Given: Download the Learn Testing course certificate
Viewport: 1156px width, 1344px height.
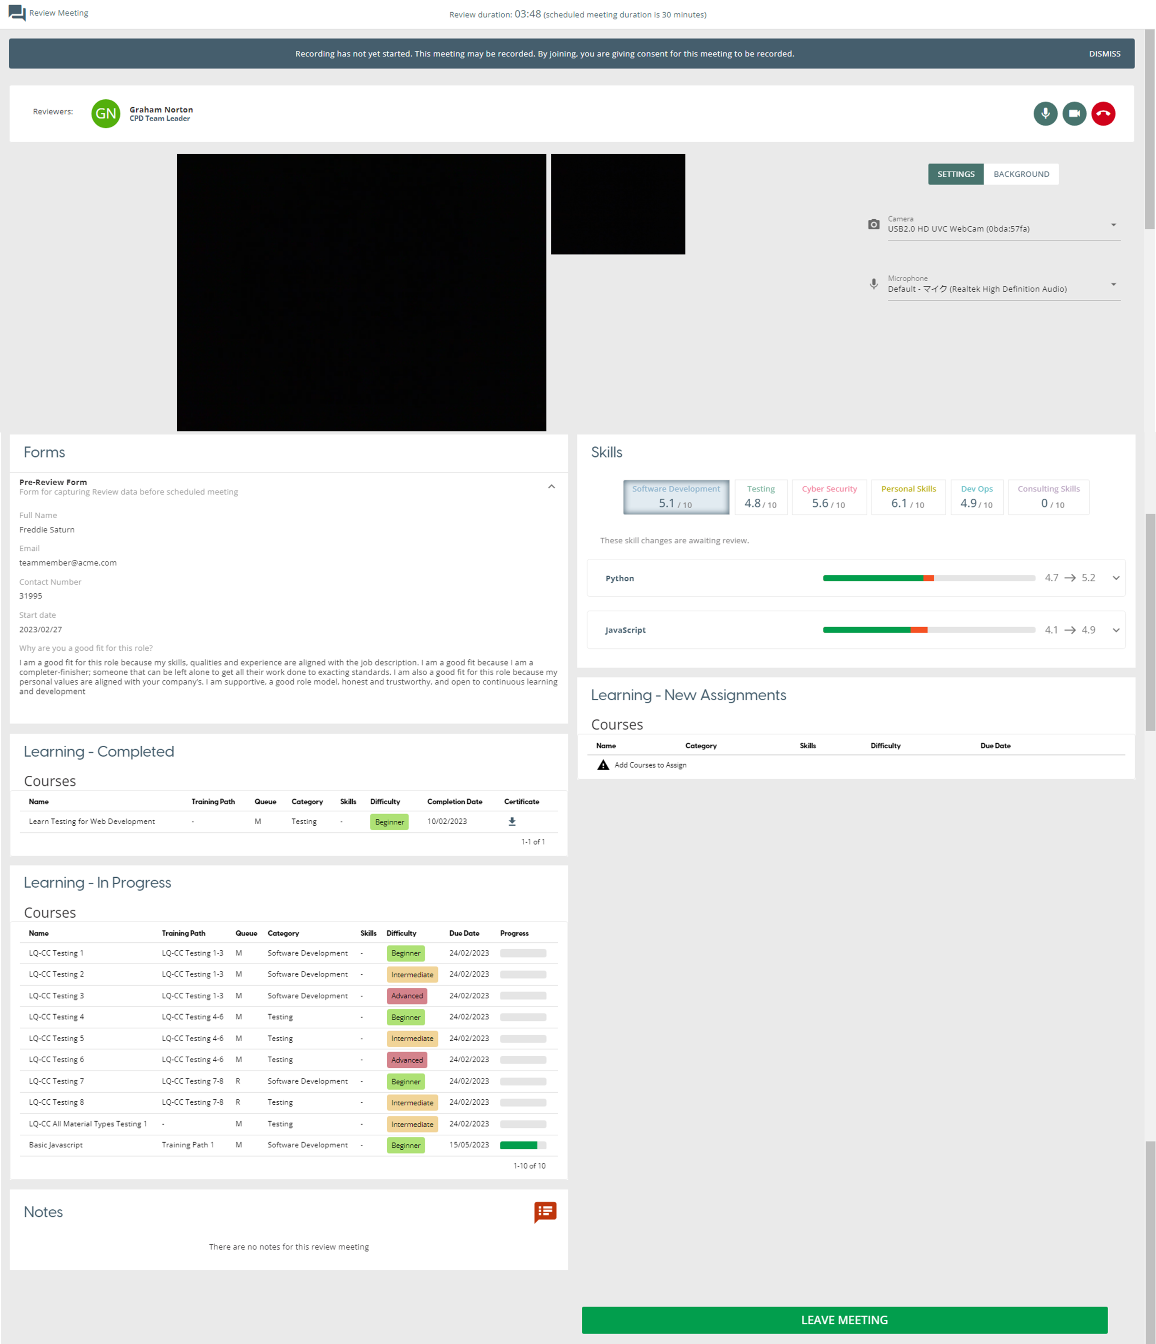Looking at the screenshot, I should (512, 821).
